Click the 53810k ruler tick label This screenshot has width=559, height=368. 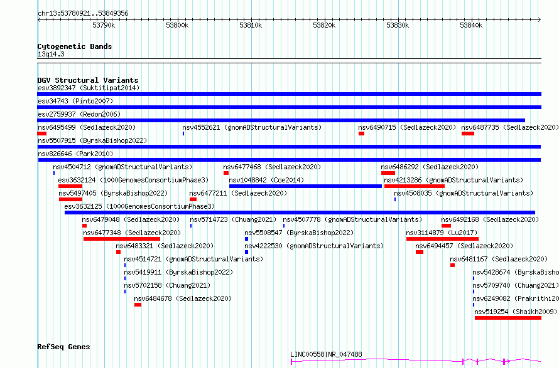pyautogui.click(x=251, y=25)
